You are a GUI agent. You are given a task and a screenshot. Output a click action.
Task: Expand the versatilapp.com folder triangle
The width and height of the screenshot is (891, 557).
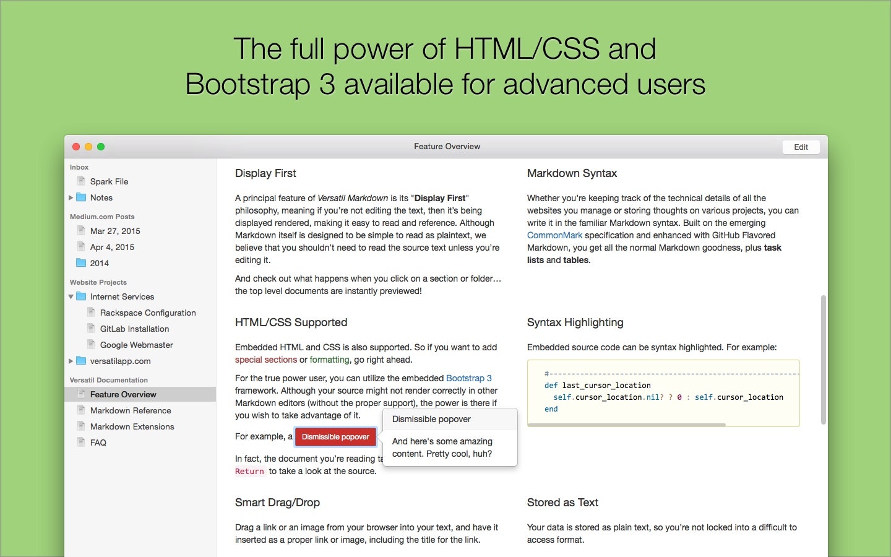point(71,361)
